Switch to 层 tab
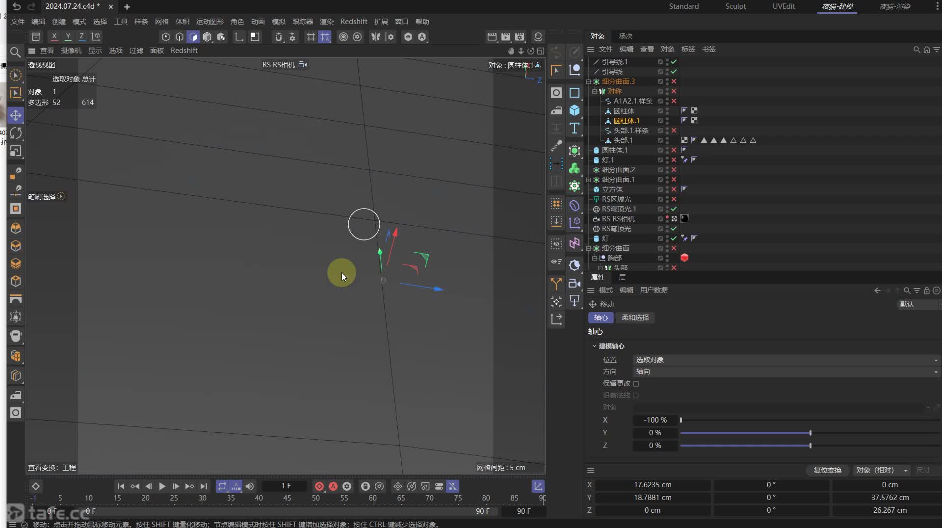The height and width of the screenshot is (528, 942). click(x=622, y=277)
